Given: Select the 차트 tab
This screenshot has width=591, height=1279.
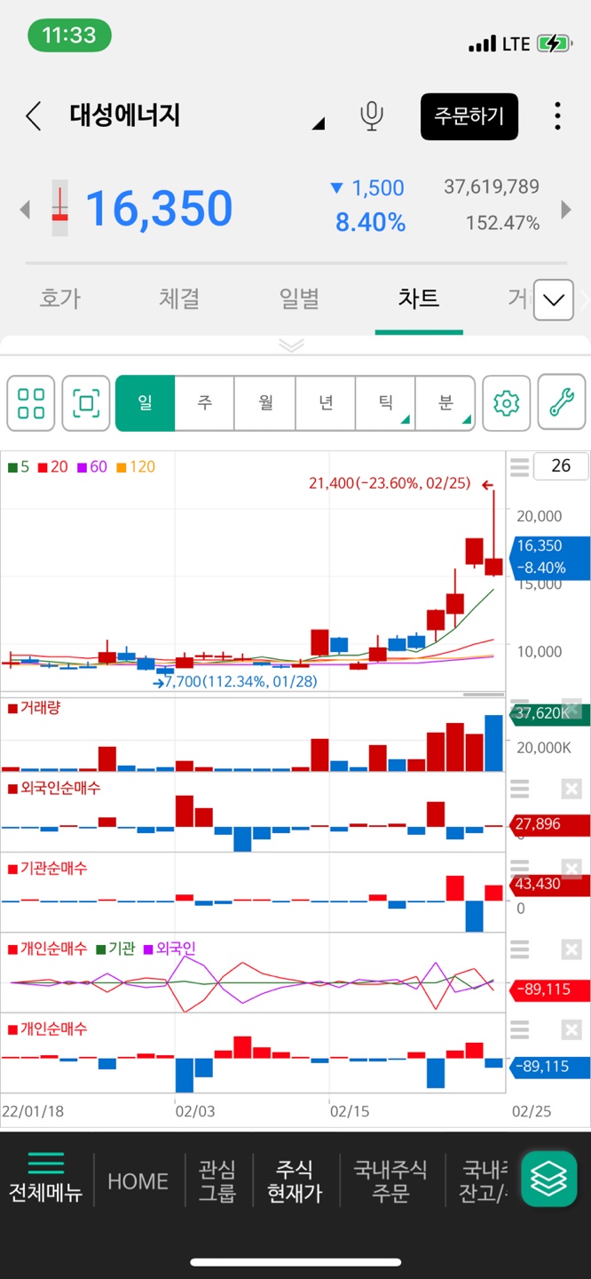Looking at the screenshot, I should [x=419, y=298].
